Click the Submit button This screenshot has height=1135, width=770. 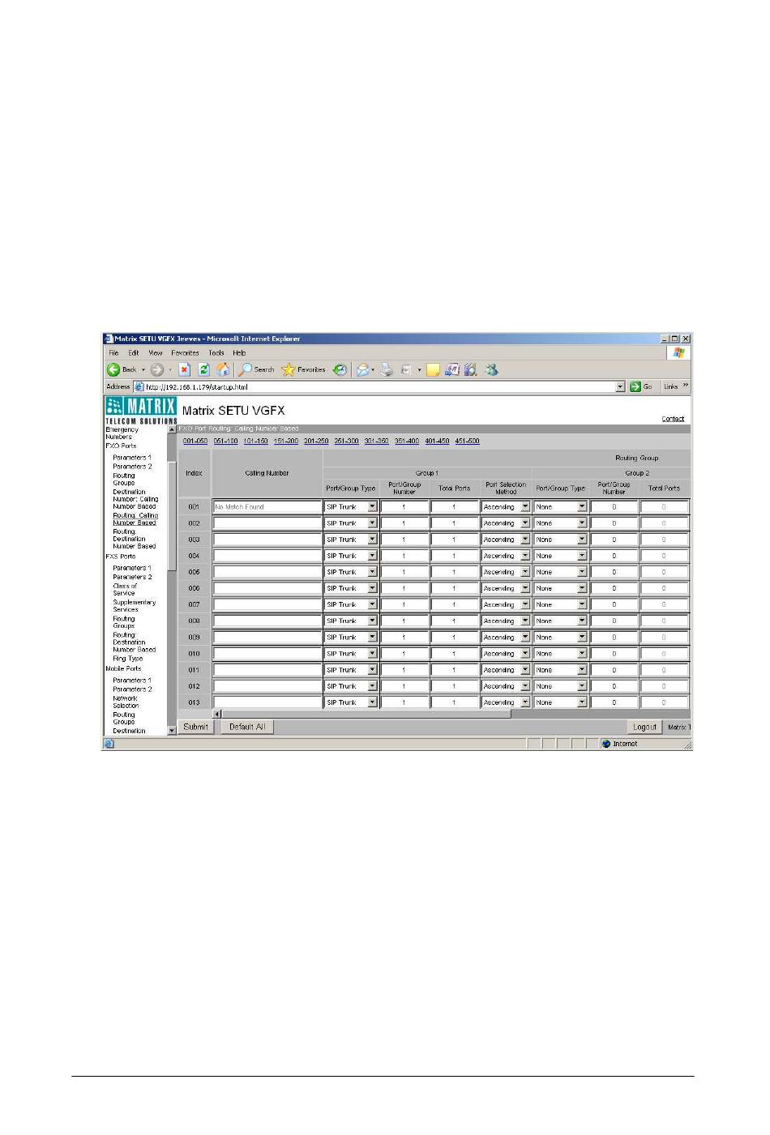click(x=195, y=728)
